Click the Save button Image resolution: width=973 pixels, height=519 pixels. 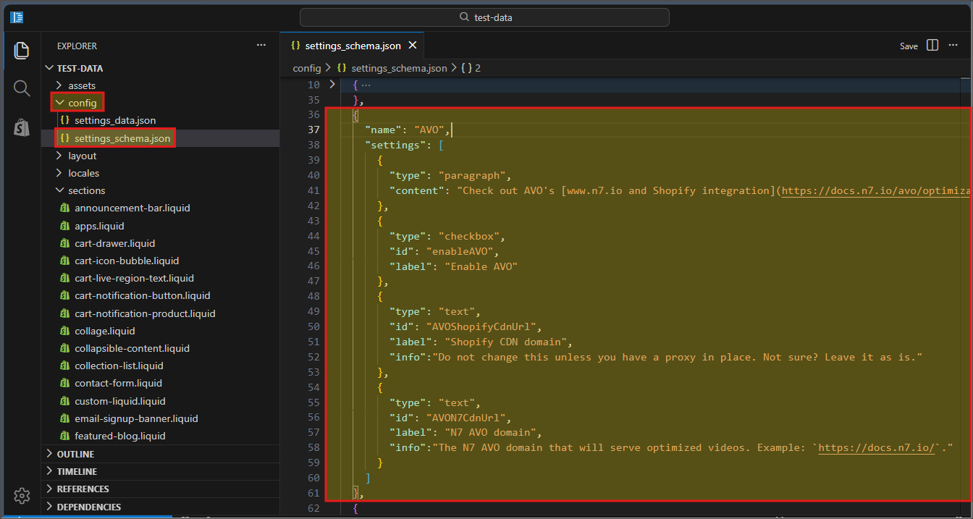tap(909, 46)
